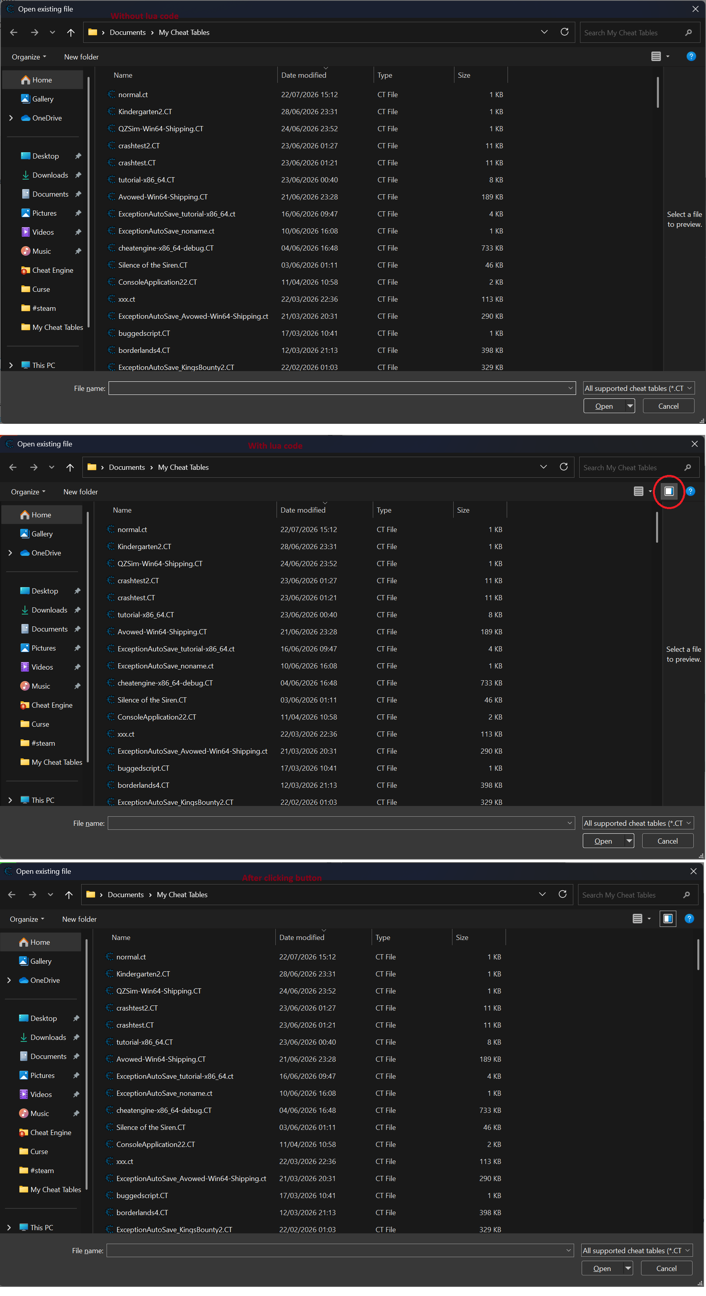Expand the File name history dropdown in the top dialog

pos(570,389)
